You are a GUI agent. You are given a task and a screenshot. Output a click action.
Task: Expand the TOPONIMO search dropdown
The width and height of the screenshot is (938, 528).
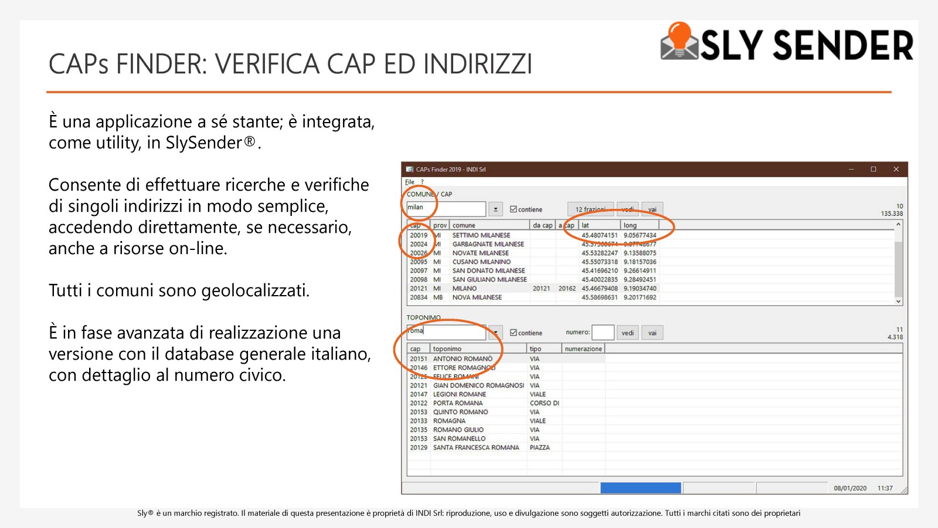[x=496, y=333]
